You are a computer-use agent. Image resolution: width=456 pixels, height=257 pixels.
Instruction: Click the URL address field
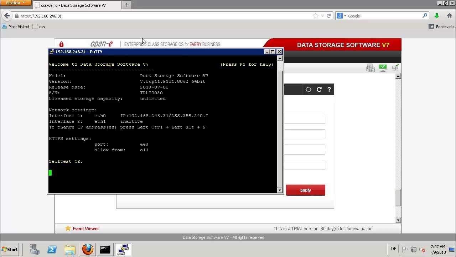point(166,16)
